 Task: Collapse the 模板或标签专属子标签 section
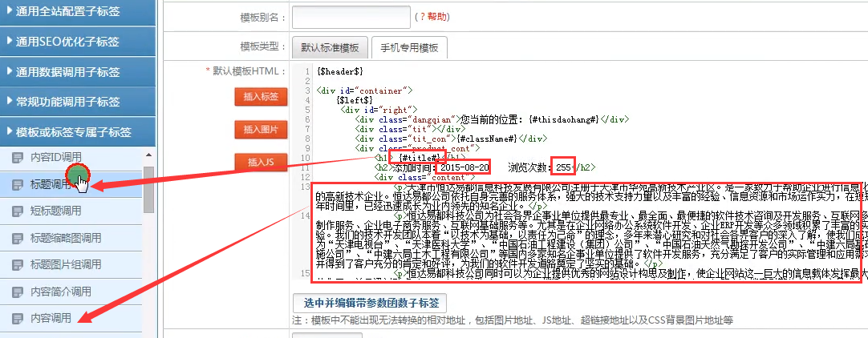point(72,131)
